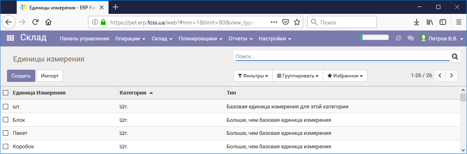
Task: Open the Коробок unit record
Action: click(x=23, y=146)
